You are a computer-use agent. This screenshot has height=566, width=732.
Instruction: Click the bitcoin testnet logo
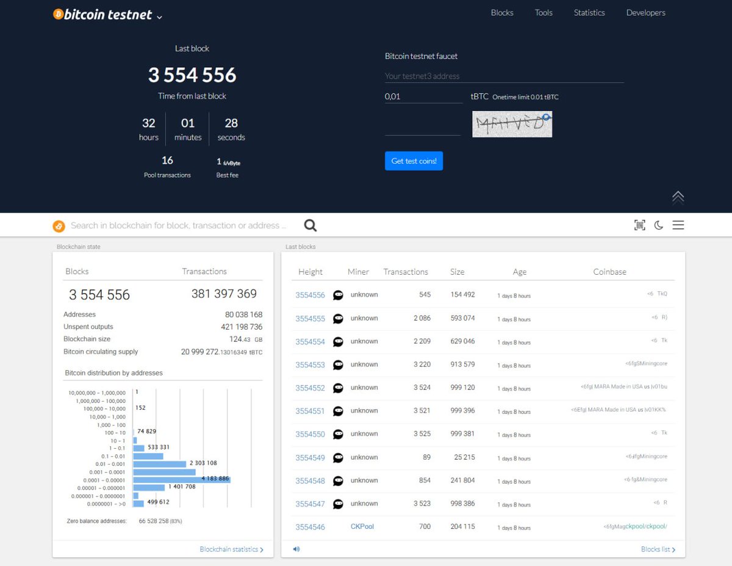coord(102,15)
